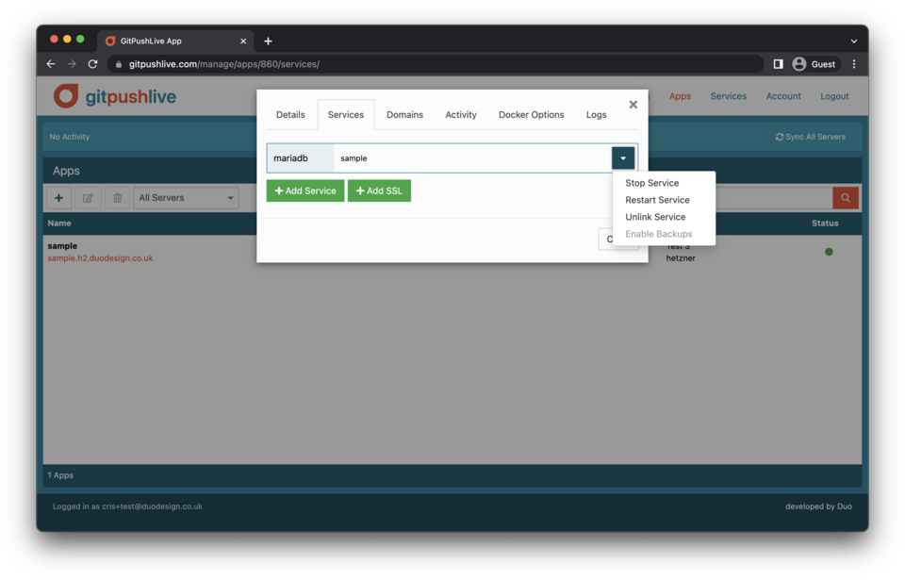
Task: Click the green Add Service button
Action: point(304,191)
